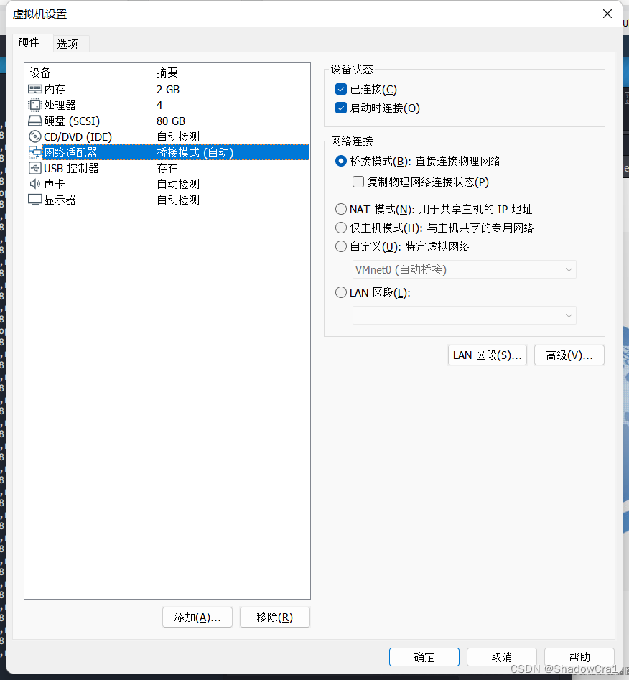Image resolution: width=629 pixels, height=680 pixels.
Task: Click the USB 控制器 icon
Action: 34,167
